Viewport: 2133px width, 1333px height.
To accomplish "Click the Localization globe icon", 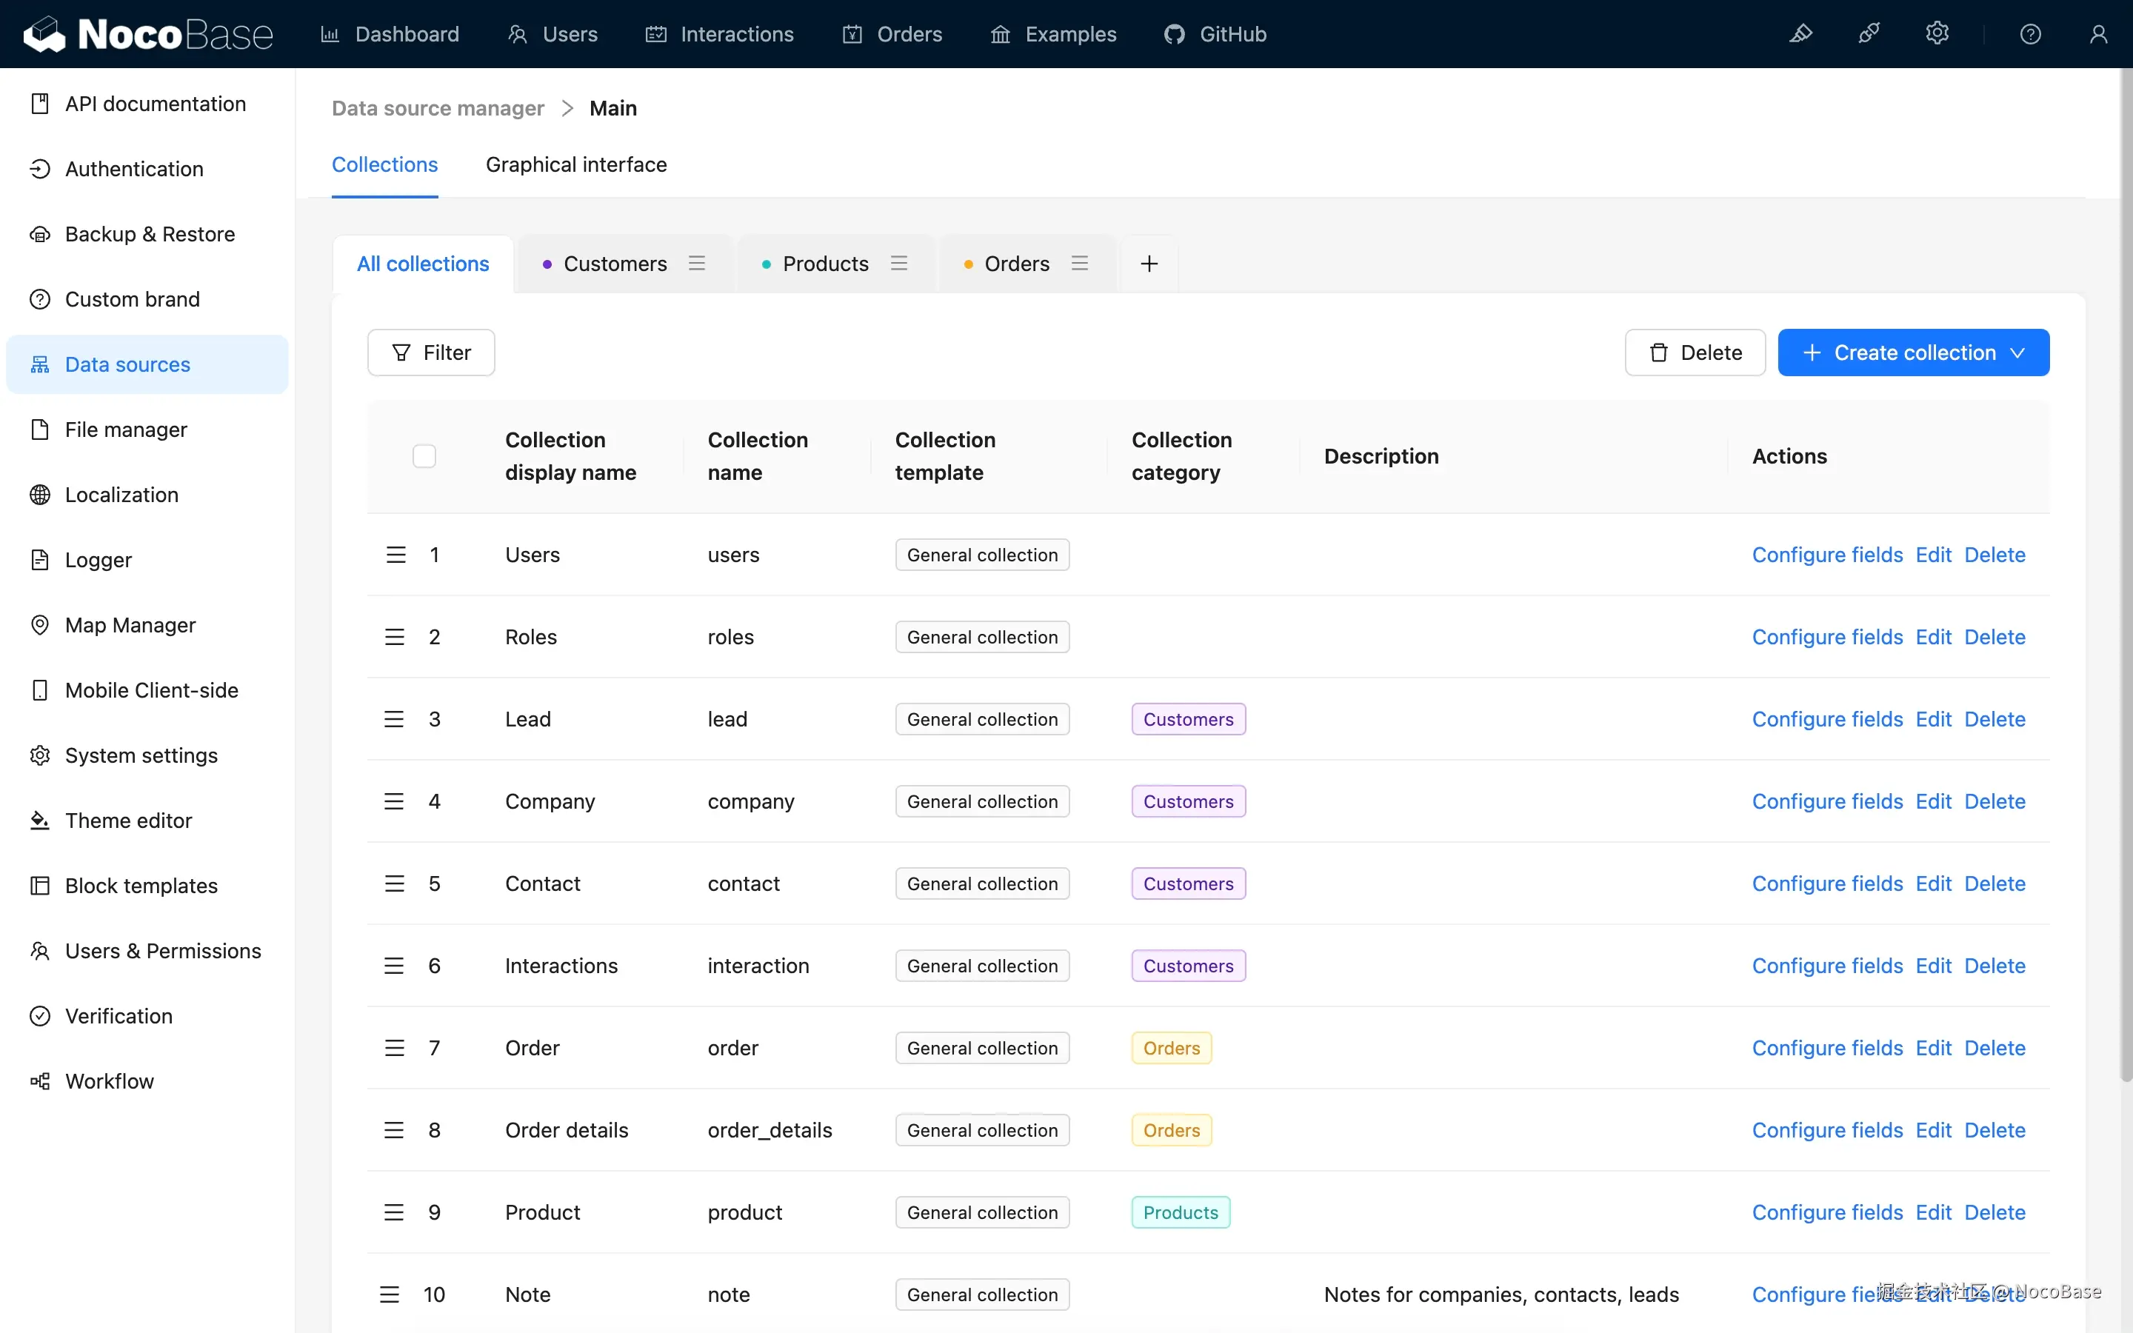I will [x=40, y=495].
